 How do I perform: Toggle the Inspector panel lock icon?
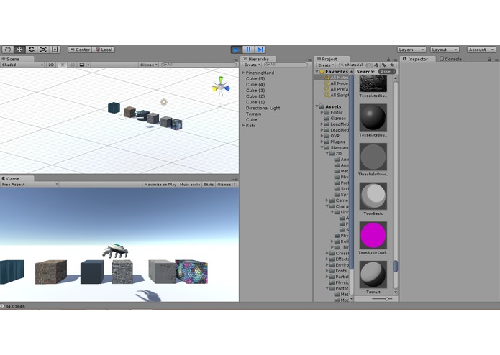pos(489,59)
